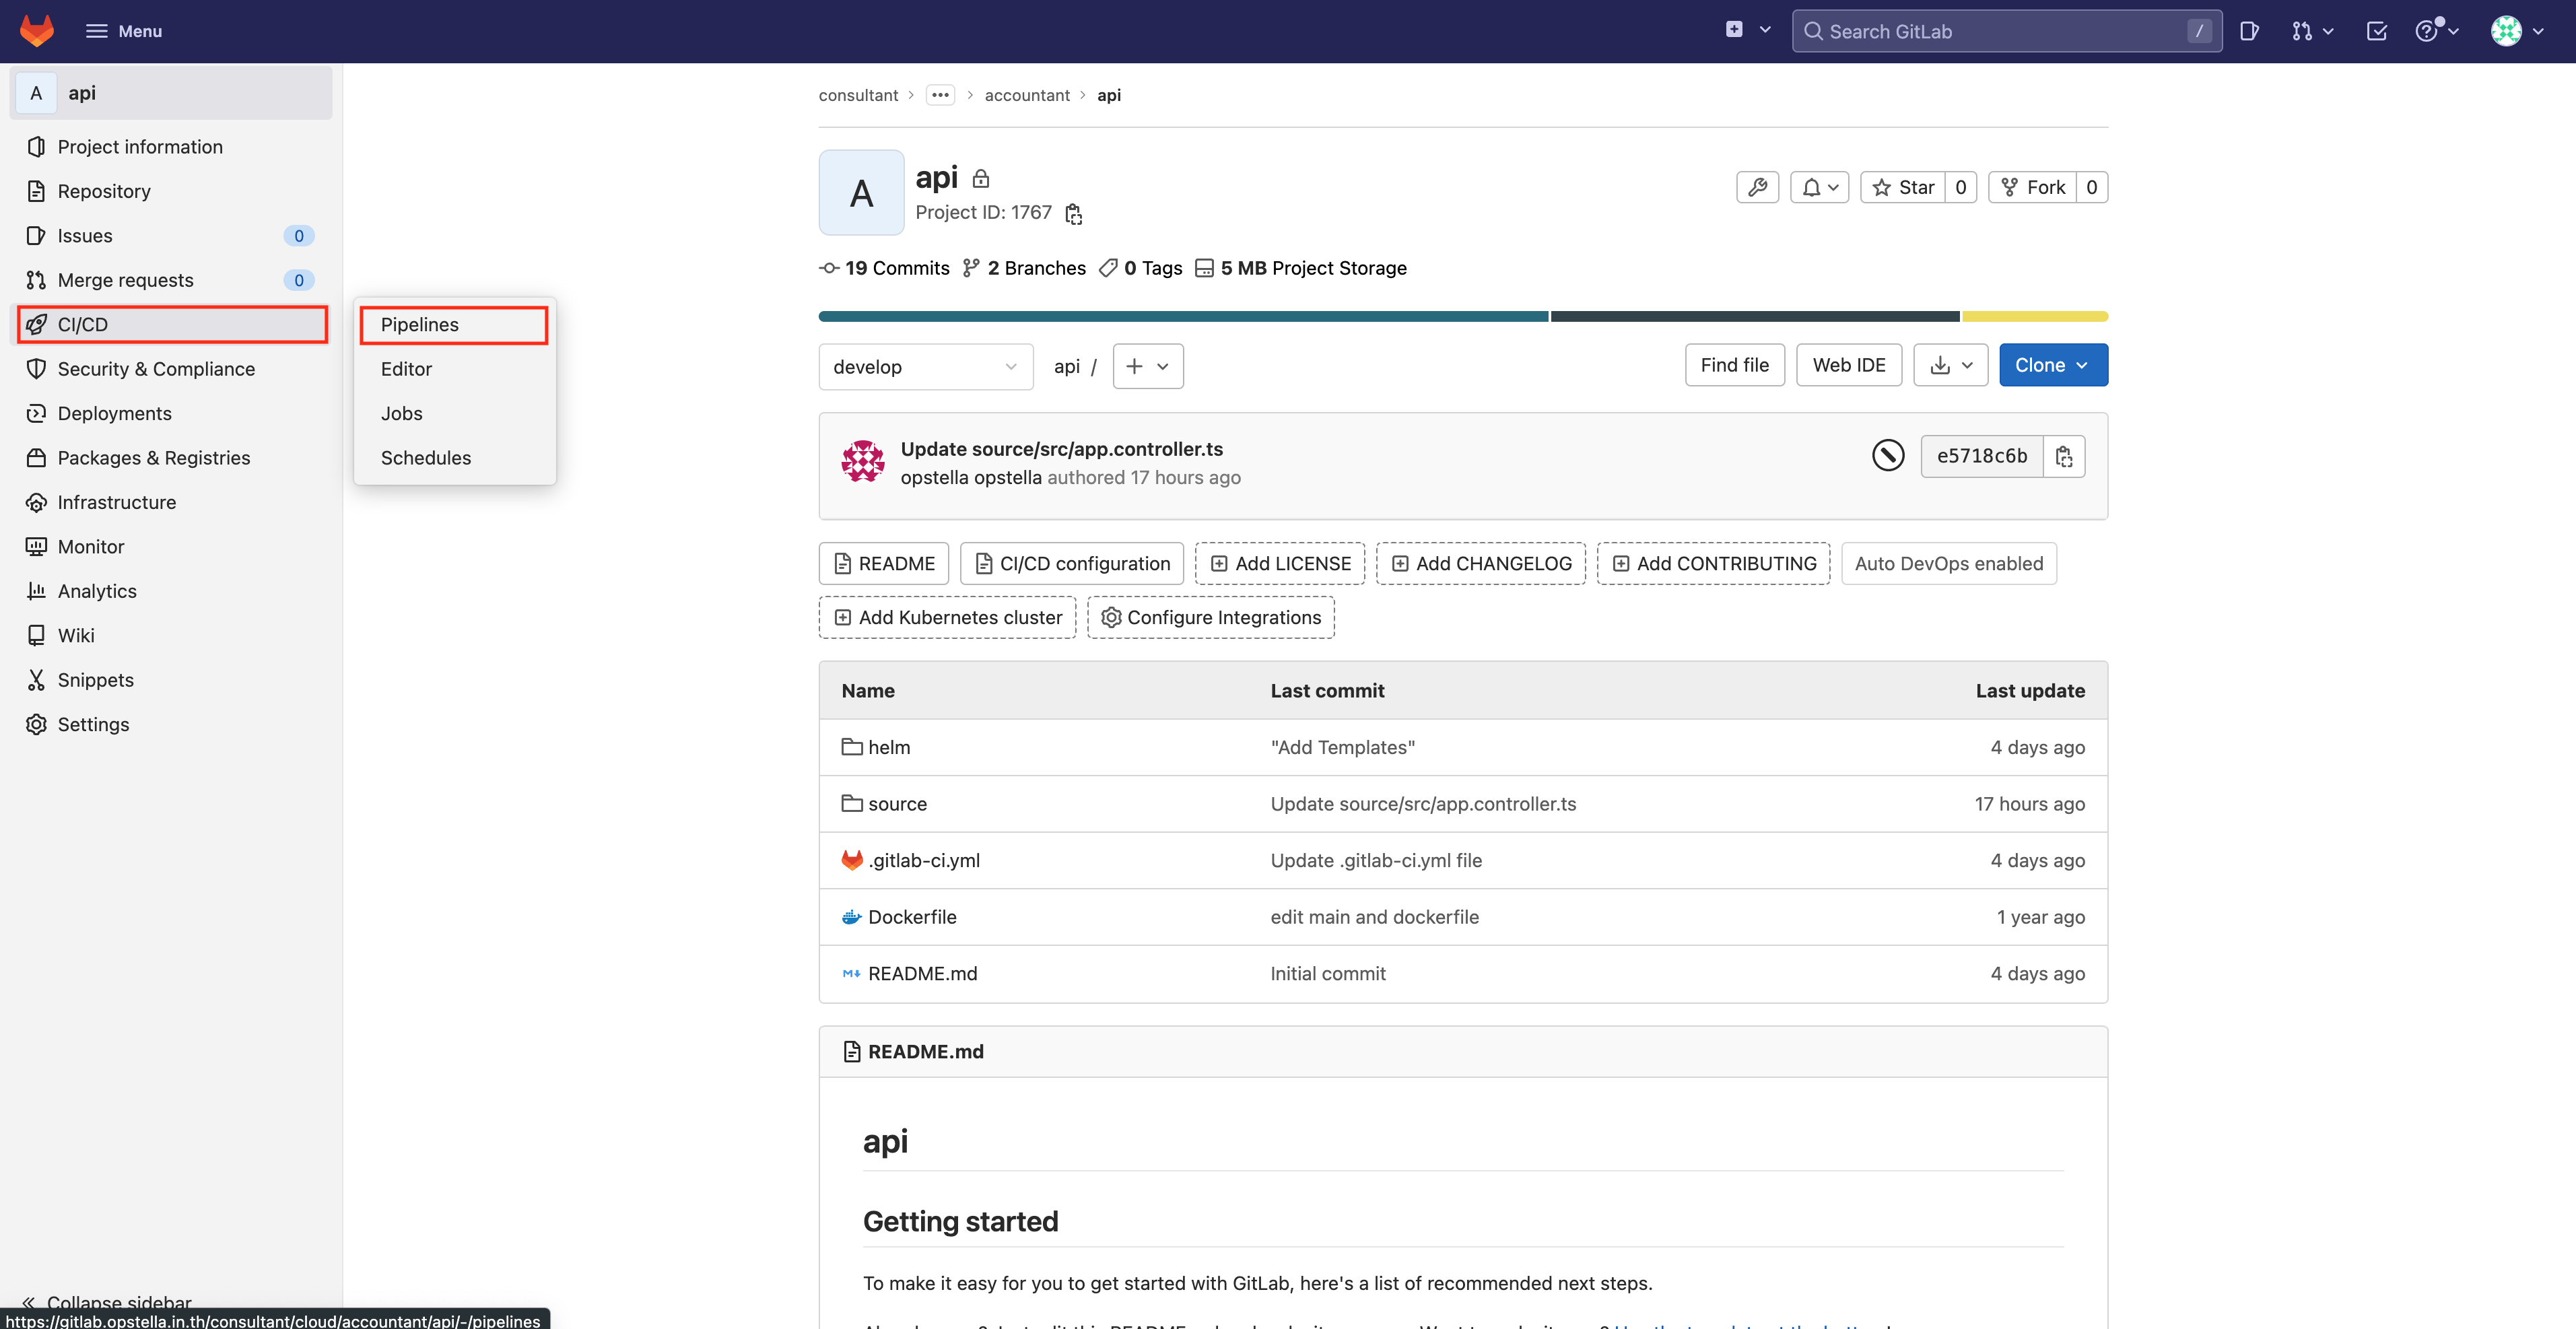
Task: Click the create new plus icon in header
Action: pos(1734,30)
